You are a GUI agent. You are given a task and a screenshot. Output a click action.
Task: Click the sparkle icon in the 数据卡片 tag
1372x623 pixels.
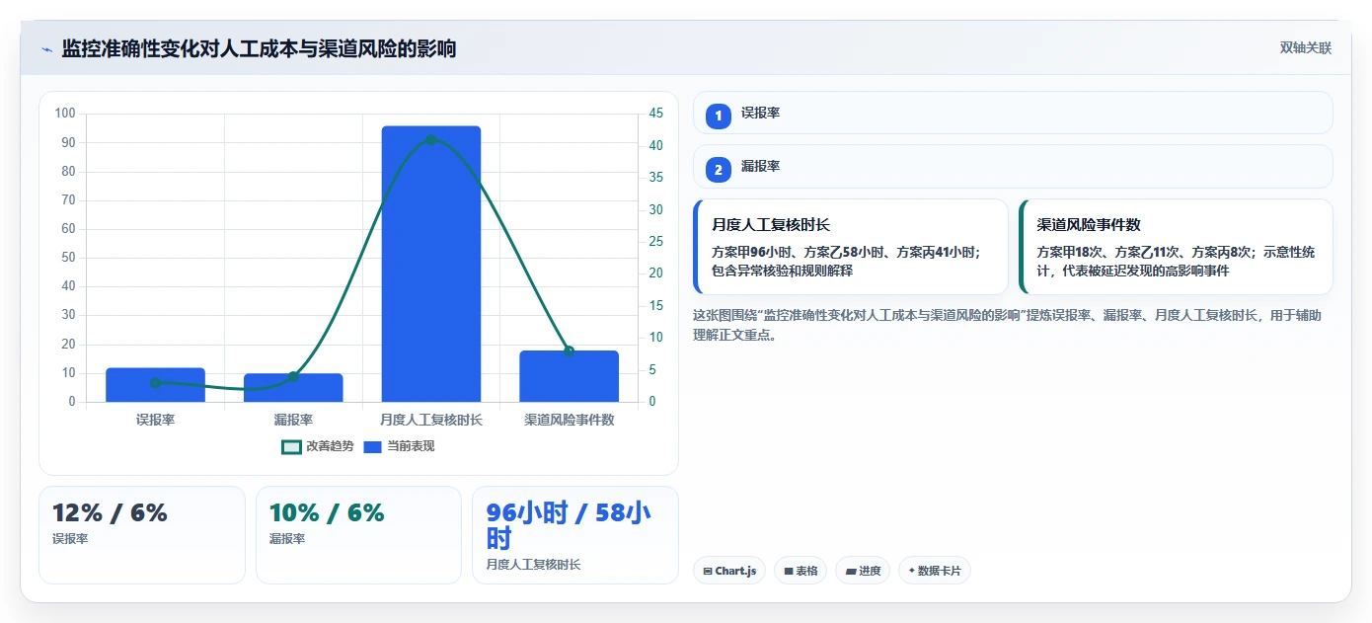coord(911,571)
